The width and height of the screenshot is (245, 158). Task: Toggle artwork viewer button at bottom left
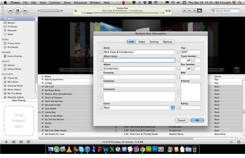click(29, 142)
